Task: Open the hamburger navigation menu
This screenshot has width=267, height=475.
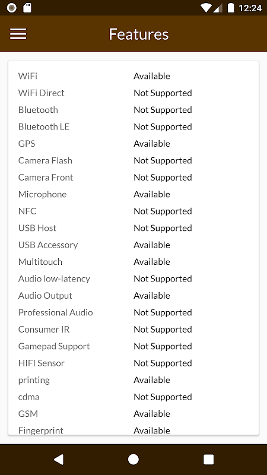Action: [x=18, y=34]
